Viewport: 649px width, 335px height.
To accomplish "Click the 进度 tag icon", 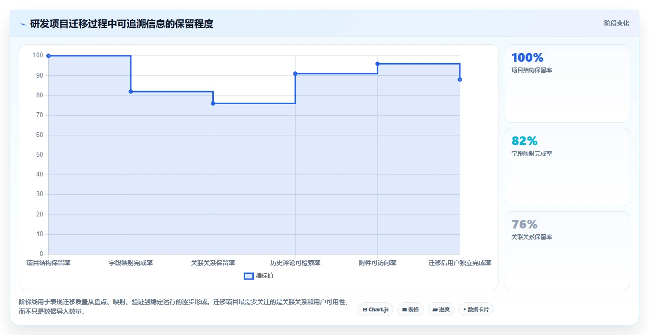I will [x=435, y=309].
